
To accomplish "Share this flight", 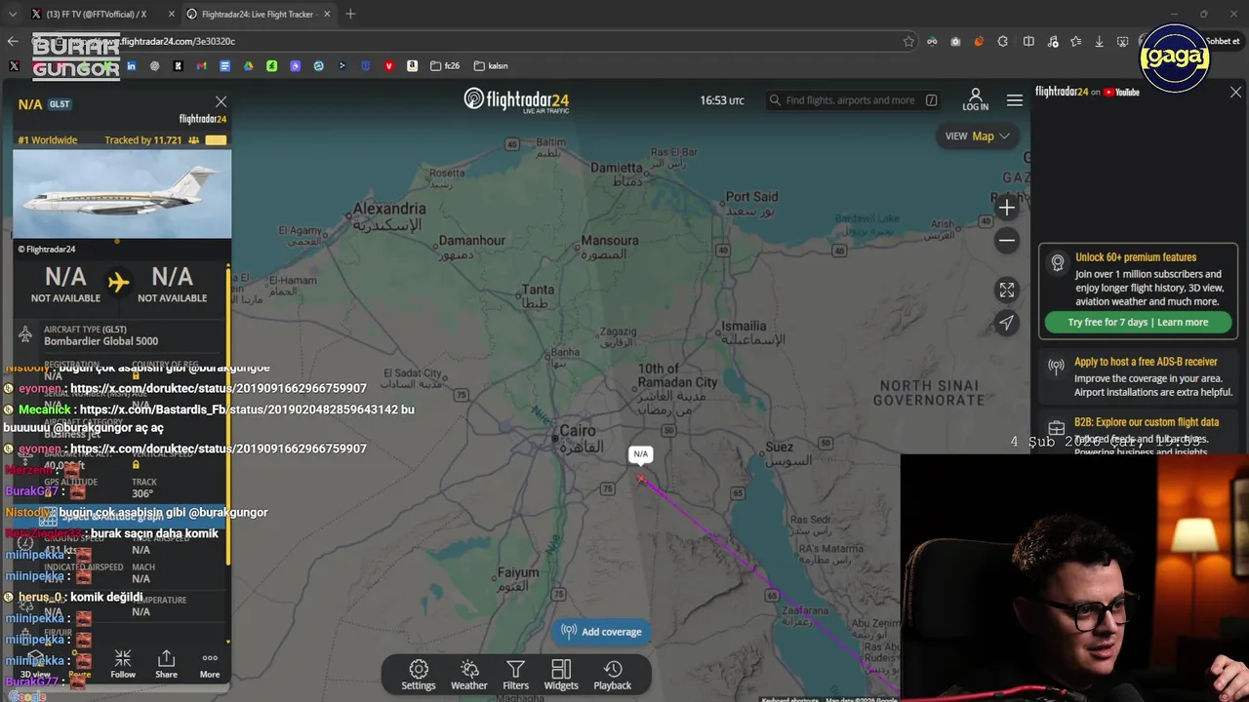I will (167, 665).
